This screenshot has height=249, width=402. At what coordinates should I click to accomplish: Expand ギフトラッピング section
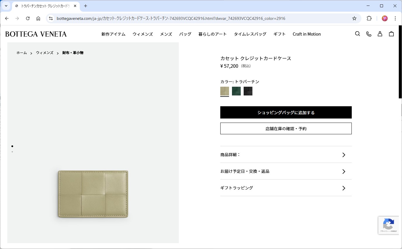pos(286,188)
